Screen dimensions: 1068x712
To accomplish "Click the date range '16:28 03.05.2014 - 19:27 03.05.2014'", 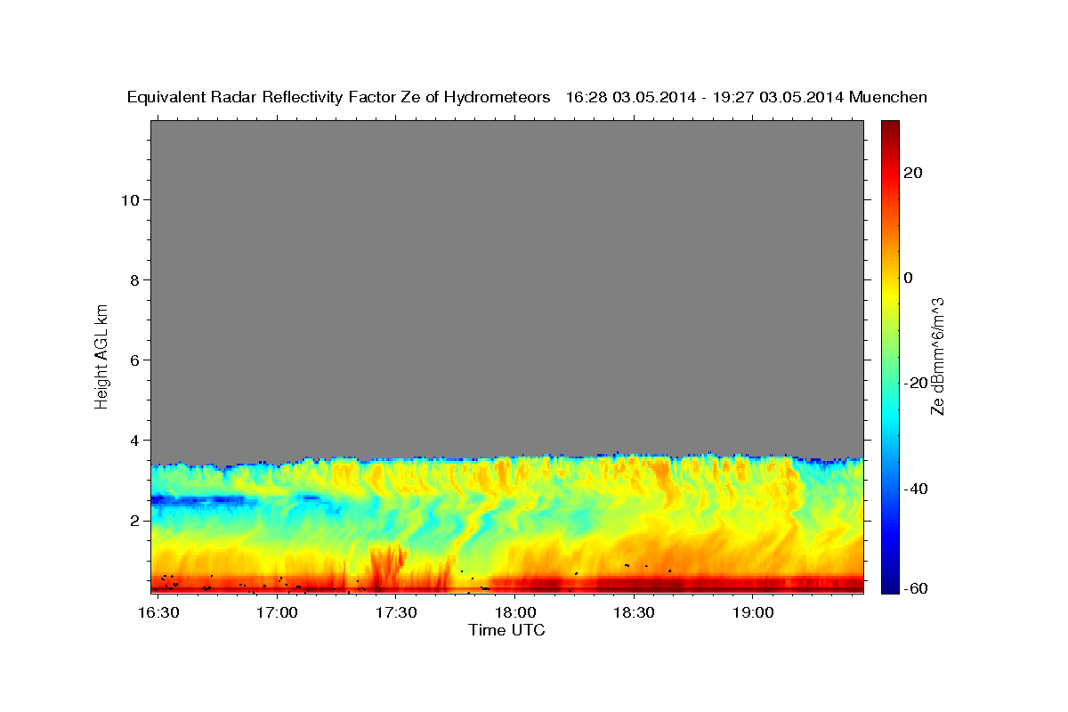I will tap(705, 97).
